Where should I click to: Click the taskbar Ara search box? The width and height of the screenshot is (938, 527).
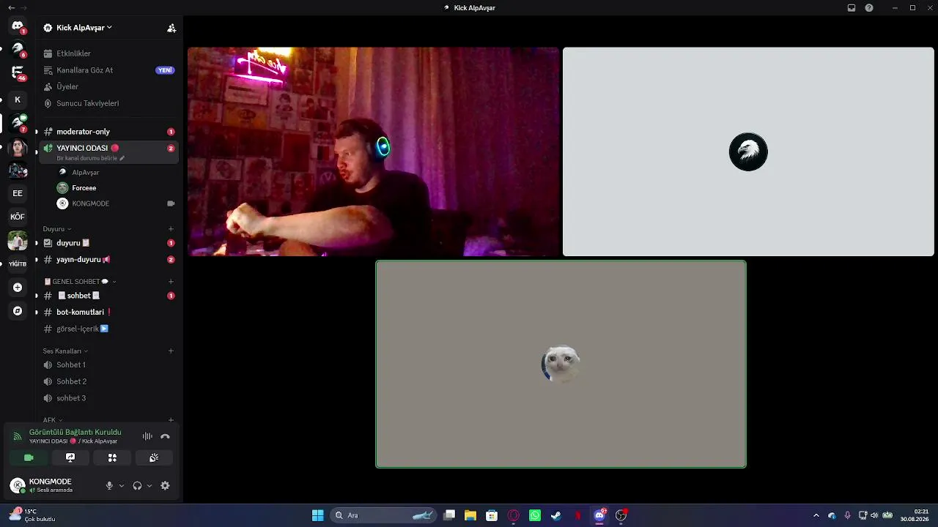(384, 515)
